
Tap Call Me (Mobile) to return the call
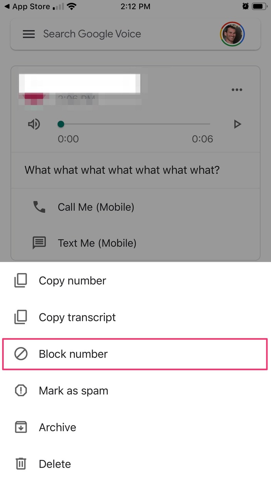(96, 207)
